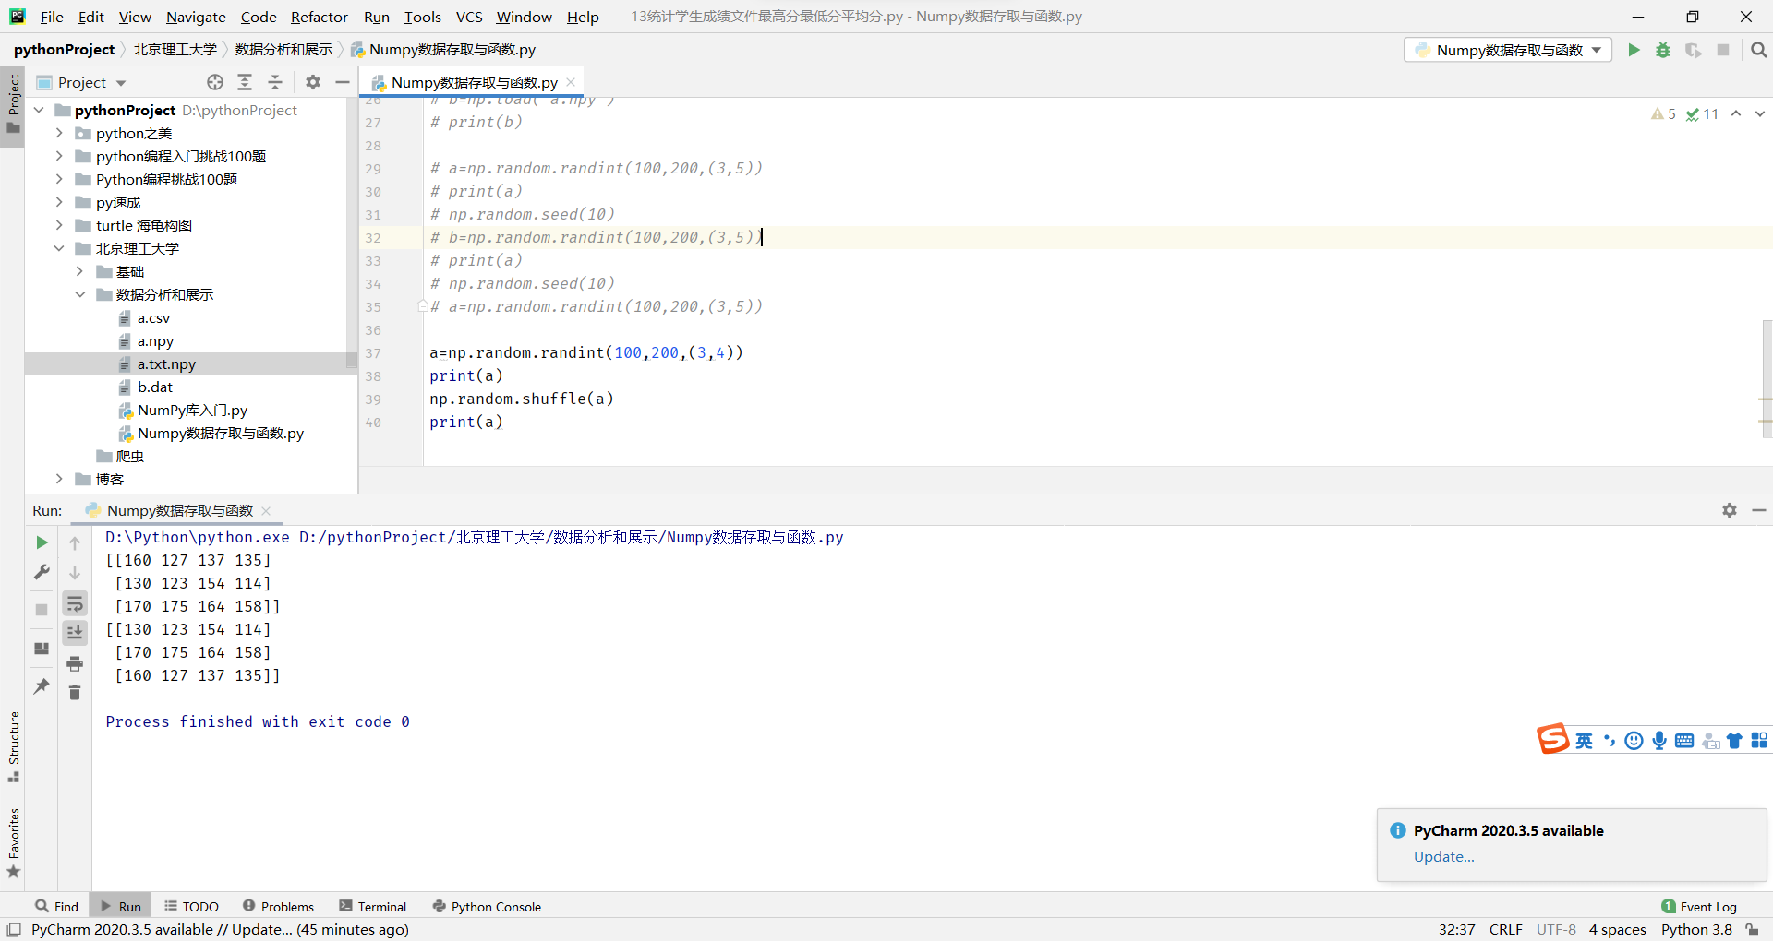
Task: Collapse All icon in Project panel header
Action: coord(275,82)
